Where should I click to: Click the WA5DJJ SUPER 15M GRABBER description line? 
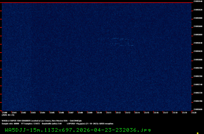tap(42, 121)
